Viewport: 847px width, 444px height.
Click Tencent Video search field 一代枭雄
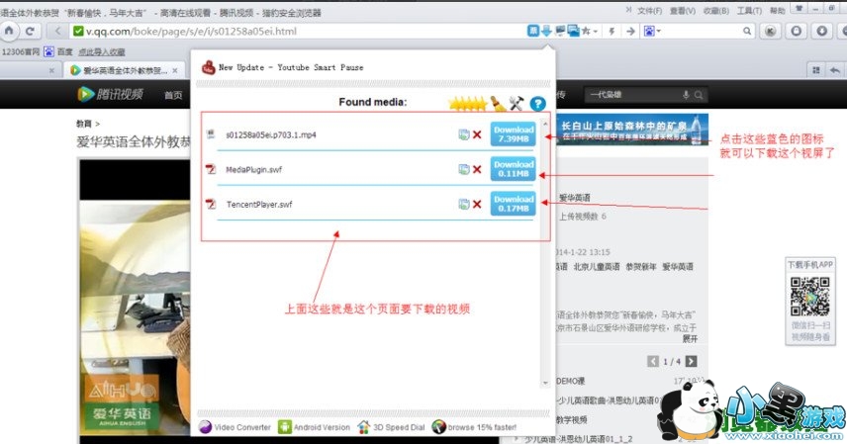(632, 95)
